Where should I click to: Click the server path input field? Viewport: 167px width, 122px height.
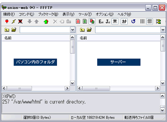click(x=128, y=30)
